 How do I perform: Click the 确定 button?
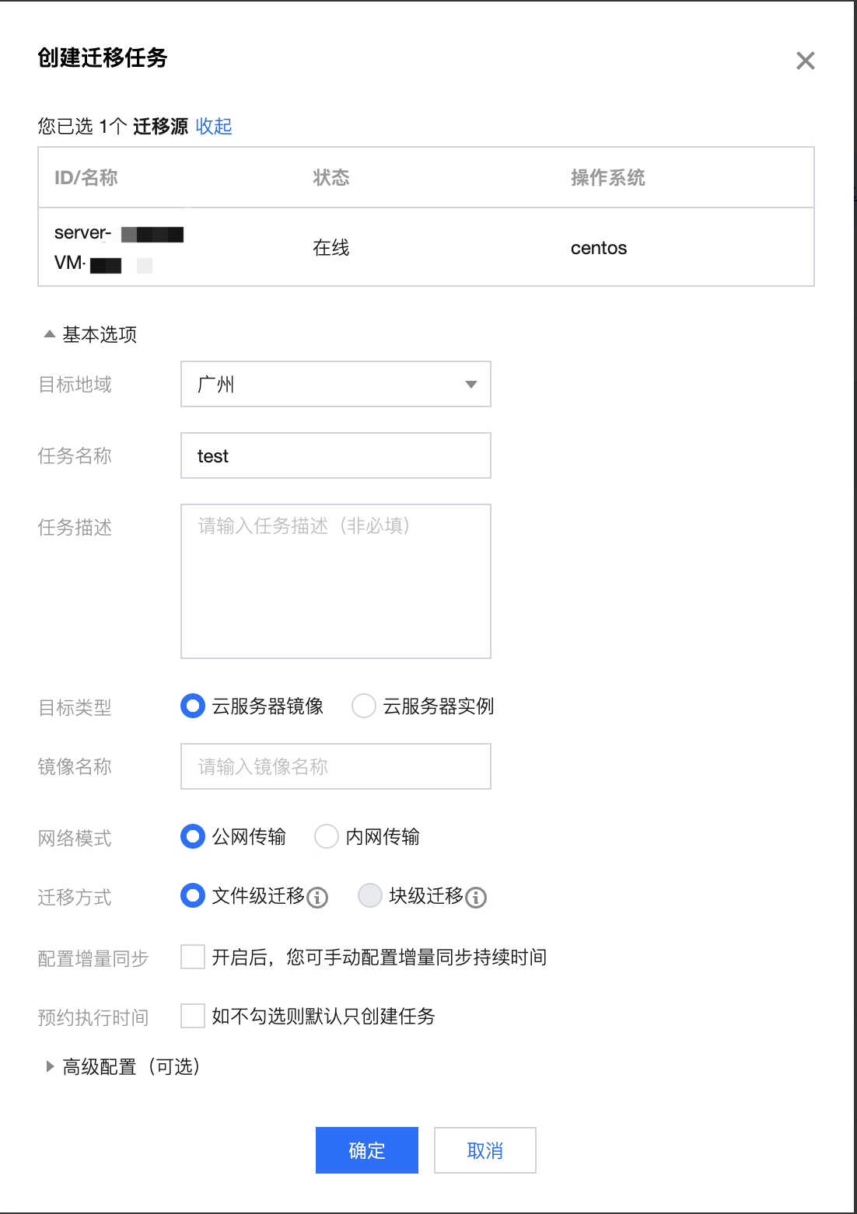pos(367,1150)
